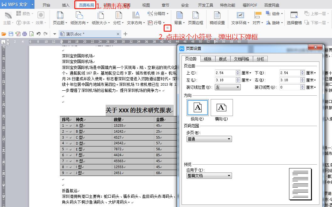The width and height of the screenshot is (332, 207).
Task: Click the top margin 上 input field
Action: pos(225,73)
